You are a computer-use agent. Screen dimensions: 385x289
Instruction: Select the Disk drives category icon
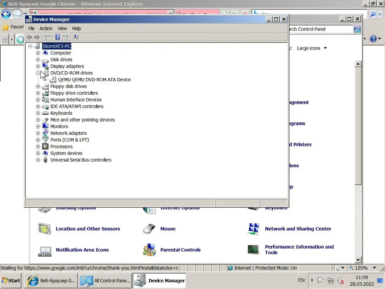45,60
